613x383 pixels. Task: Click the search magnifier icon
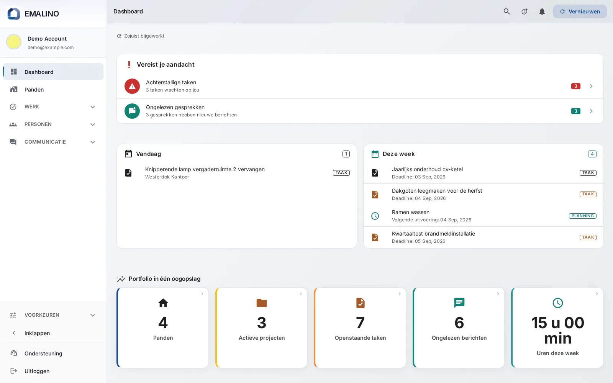[506, 11]
